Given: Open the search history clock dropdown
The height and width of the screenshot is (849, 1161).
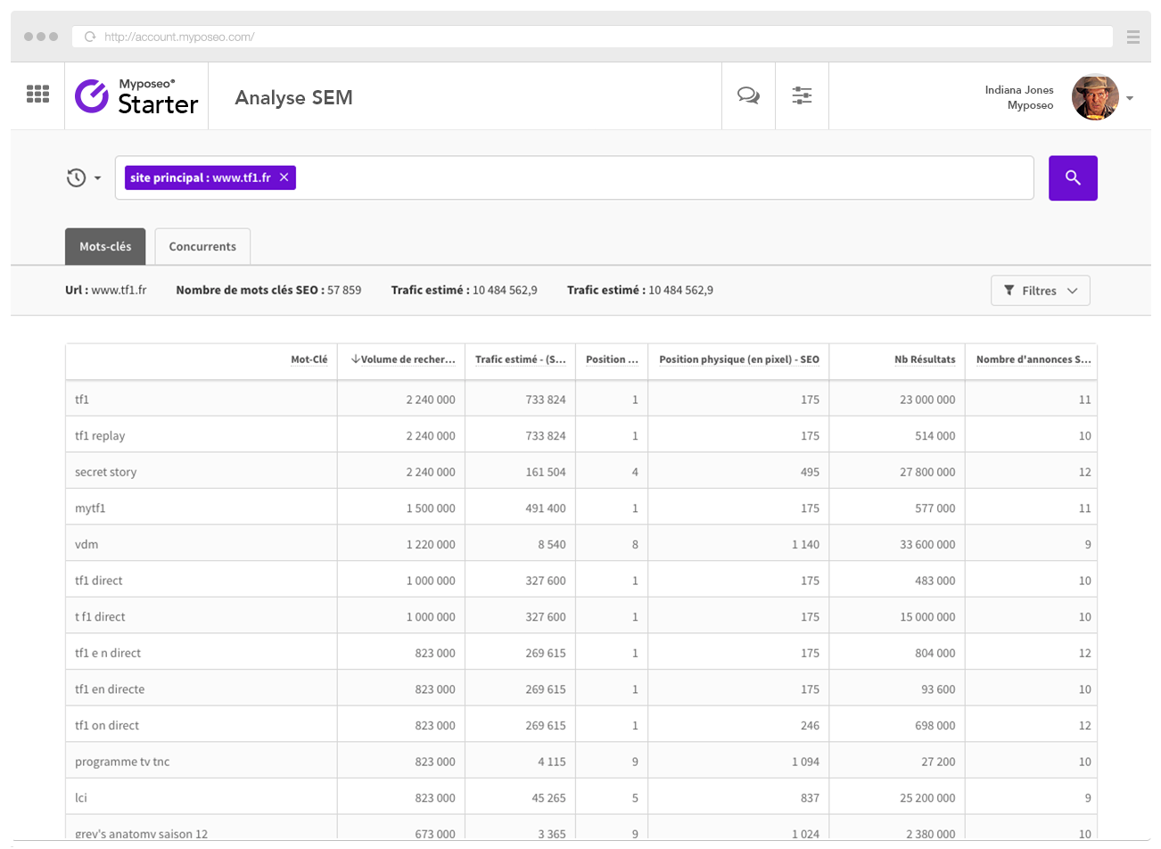Looking at the screenshot, I should coord(84,178).
